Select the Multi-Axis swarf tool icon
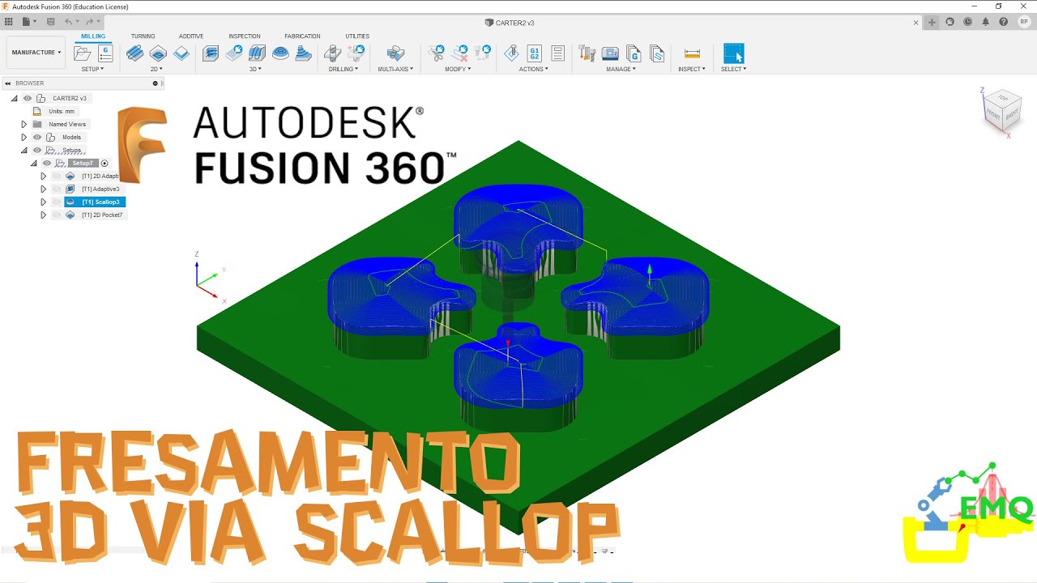 [395, 53]
